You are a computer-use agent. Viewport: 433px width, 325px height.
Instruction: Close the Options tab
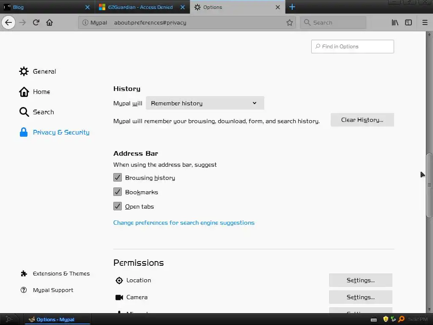point(278,7)
